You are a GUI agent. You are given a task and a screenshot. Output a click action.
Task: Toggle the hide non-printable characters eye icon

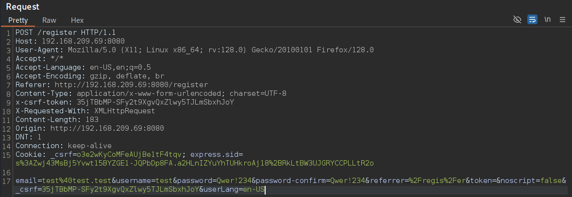tap(517, 20)
